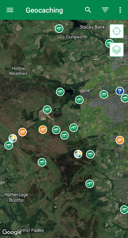Select the EarthCache marker on central moorland
128x238 pixels.
[78, 154]
